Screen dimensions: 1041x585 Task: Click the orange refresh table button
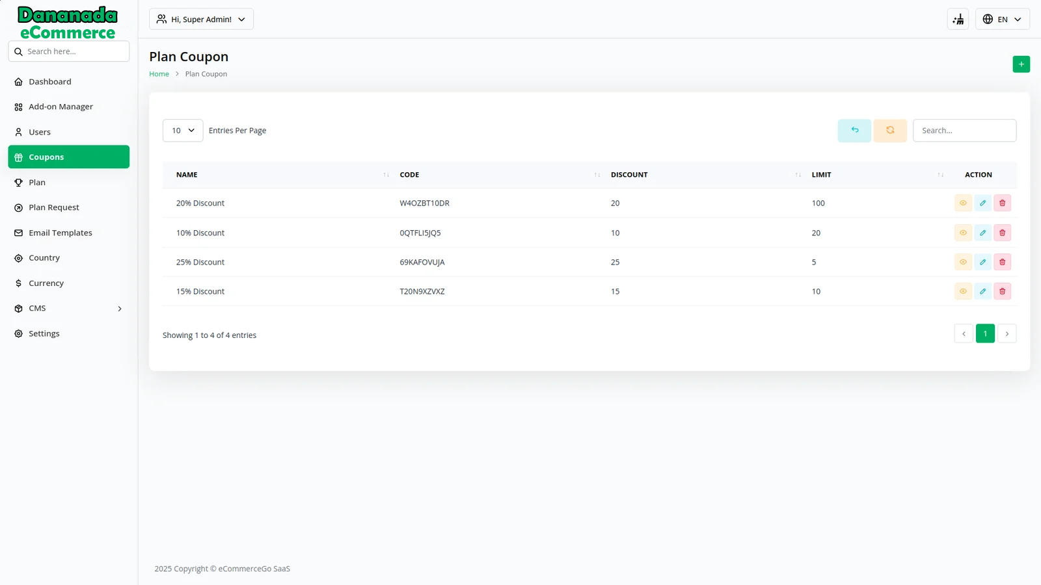(x=889, y=131)
